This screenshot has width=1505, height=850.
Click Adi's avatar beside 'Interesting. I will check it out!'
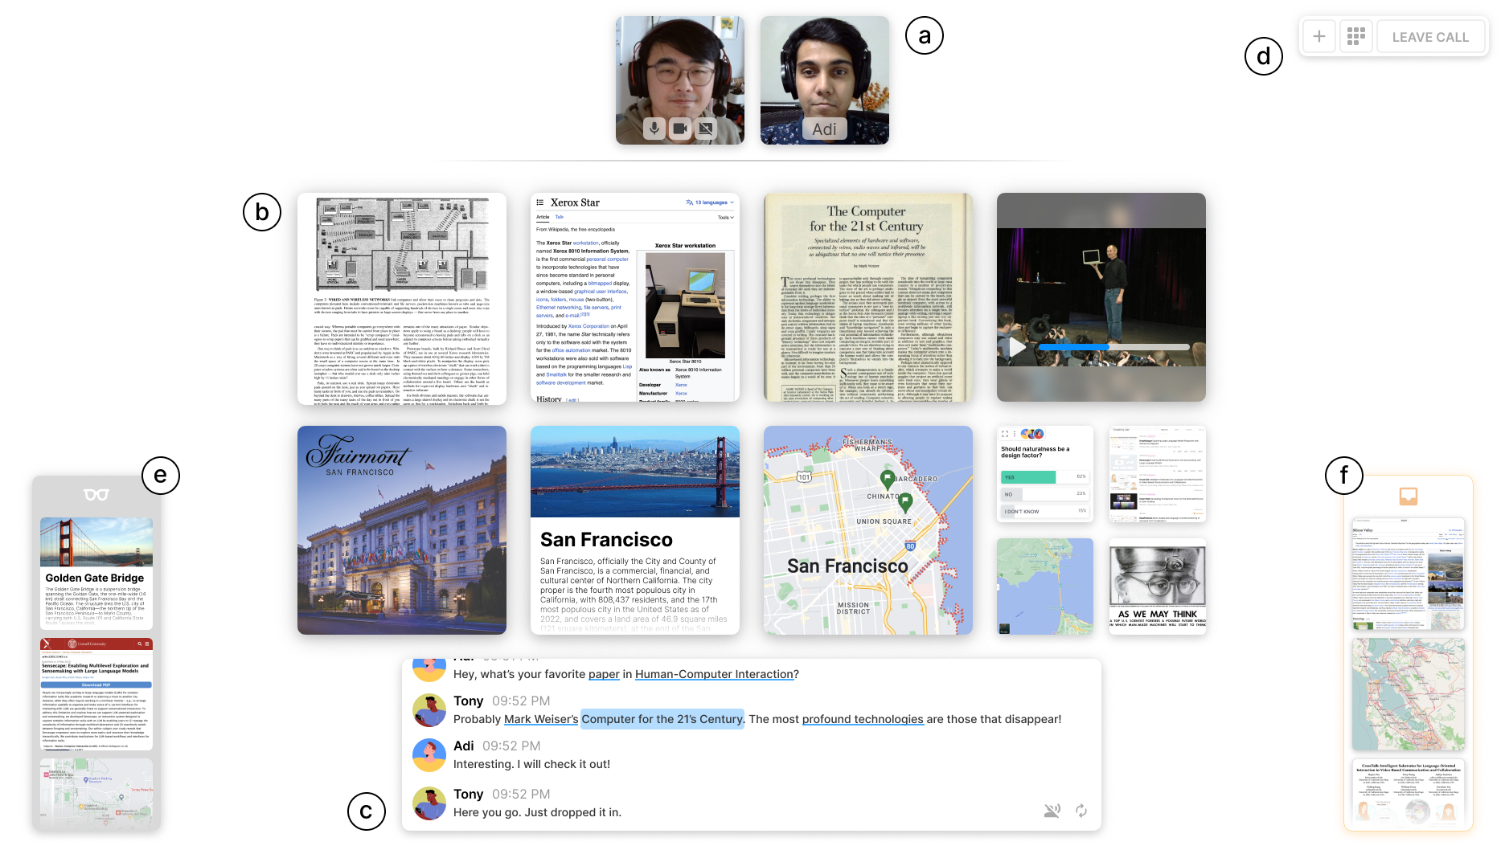(429, 755)
